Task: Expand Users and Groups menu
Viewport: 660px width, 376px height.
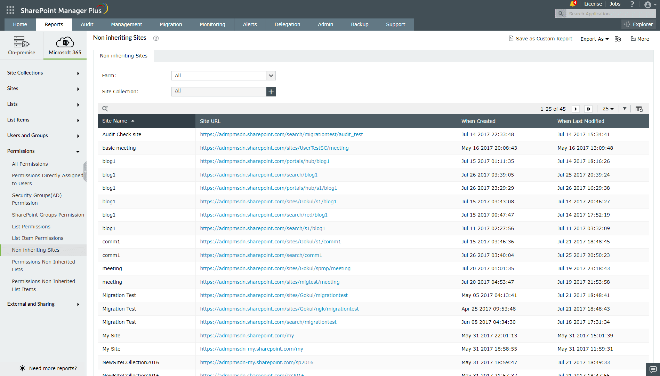Action: [43, 135]
